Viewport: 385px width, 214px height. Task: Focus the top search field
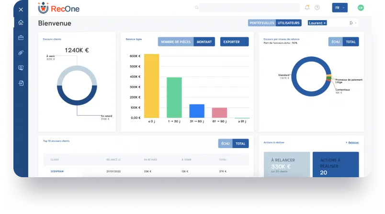(249, 8)
